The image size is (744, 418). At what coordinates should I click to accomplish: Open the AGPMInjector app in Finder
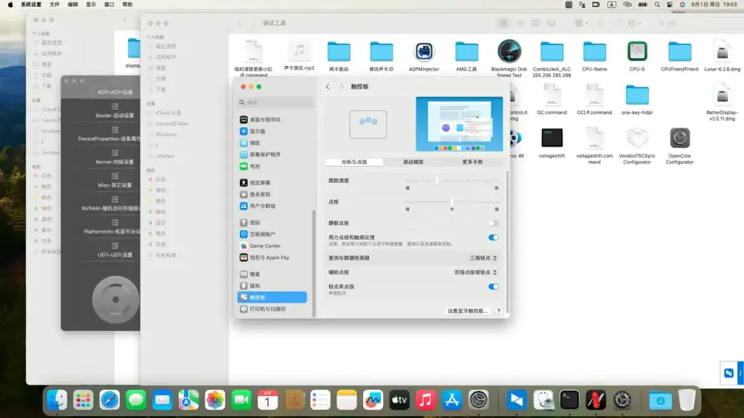click(424, 52)
